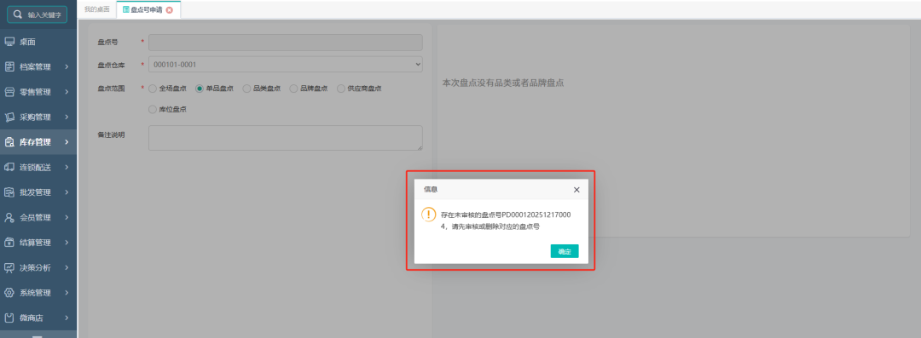Select the 单品盘点 radio option
This screenshot has width=921, height=338.
[x=200, y=89]
